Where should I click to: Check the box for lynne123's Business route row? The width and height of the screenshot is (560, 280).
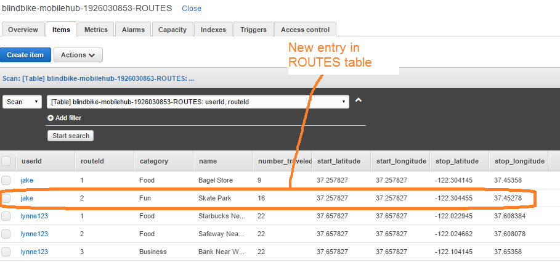pyautogui.click(x=6, y=252)
